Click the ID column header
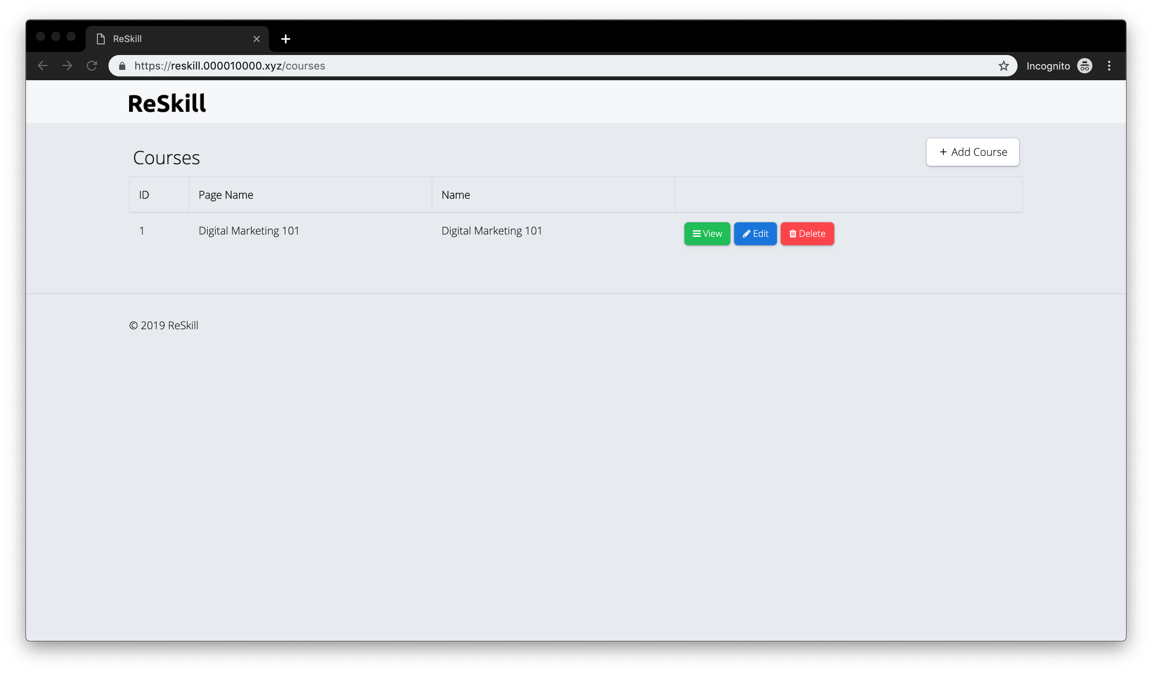 144,195
